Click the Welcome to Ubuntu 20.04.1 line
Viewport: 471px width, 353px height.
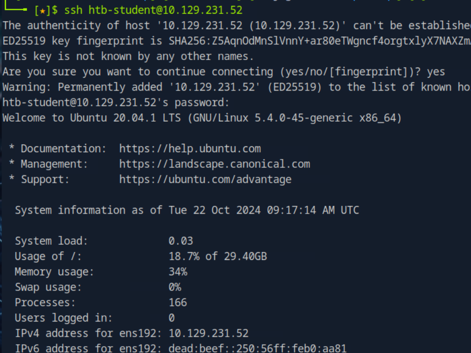coord(202,118)
